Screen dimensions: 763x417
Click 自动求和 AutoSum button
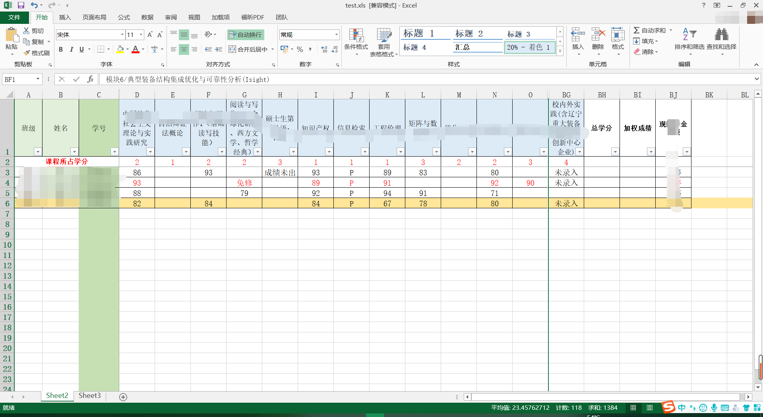[x=649, y=31]
